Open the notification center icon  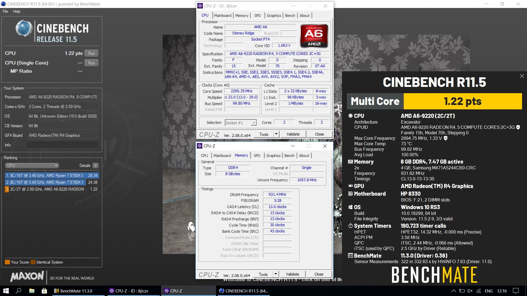point(516,291)
